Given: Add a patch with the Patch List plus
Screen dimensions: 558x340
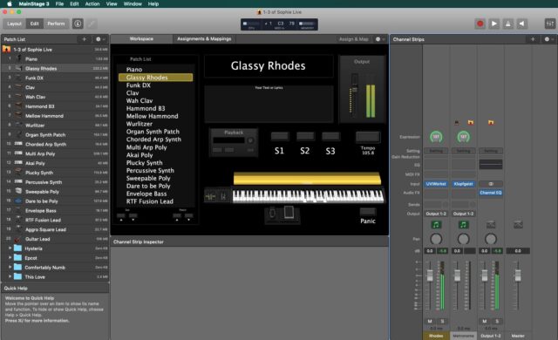Looking at the screenshot, I should click(84, 39).
